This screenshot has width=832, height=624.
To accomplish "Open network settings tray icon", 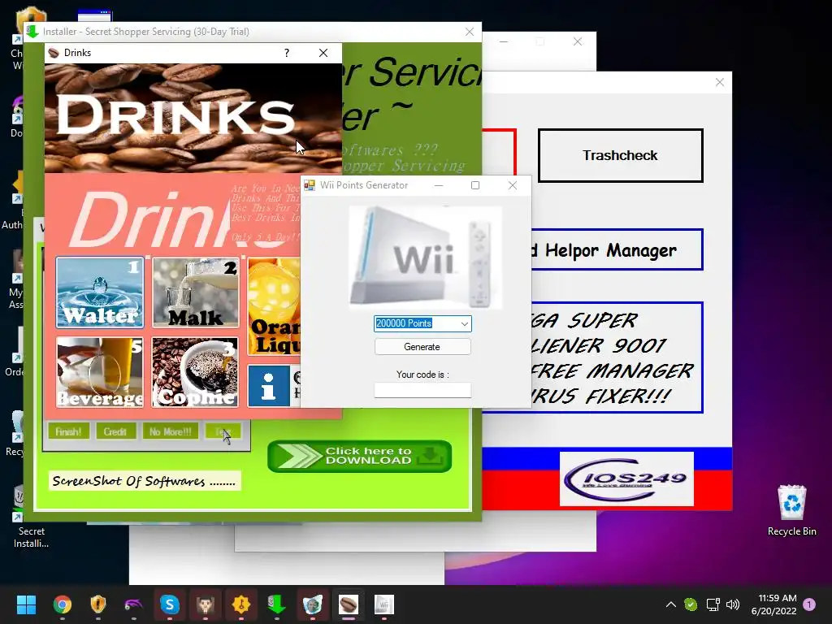I will click(713, 604).
